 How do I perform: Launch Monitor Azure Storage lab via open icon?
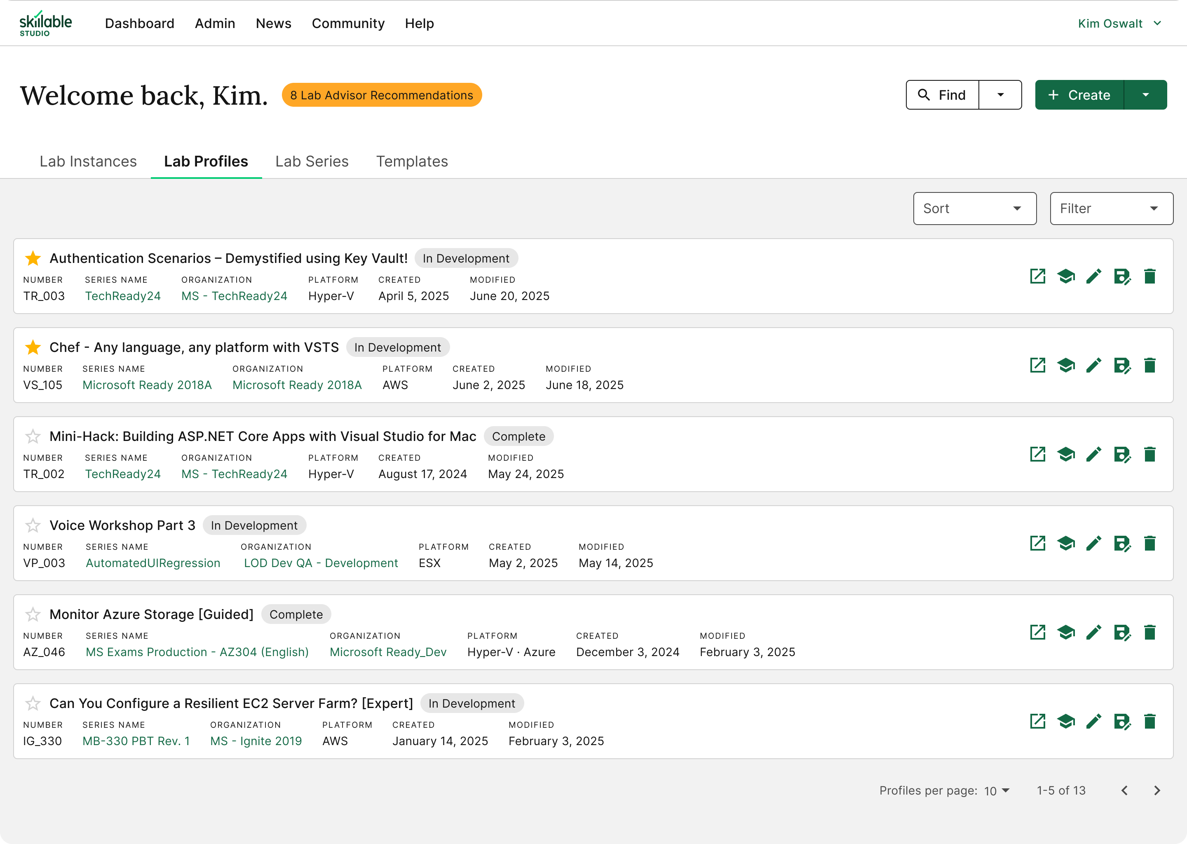click(1037, 632)
